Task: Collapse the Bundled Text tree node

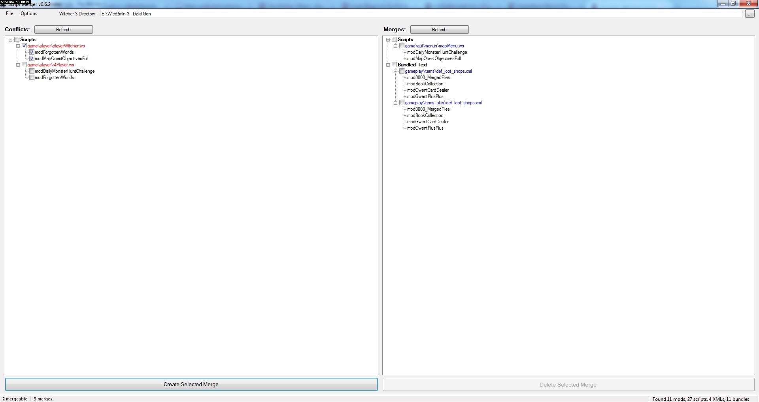Action: (388, 65)
